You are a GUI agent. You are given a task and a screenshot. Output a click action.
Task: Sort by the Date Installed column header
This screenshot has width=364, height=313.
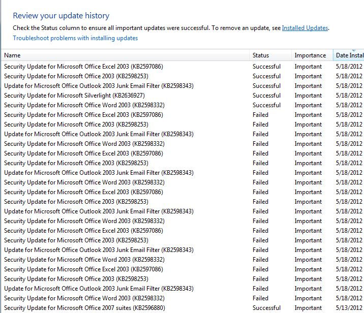click(348, 55)
